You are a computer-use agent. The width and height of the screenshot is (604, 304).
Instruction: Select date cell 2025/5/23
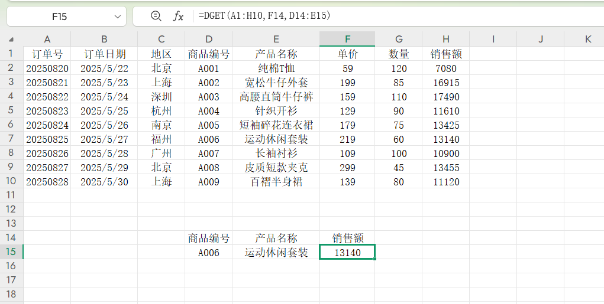click(x=104, y=83)
